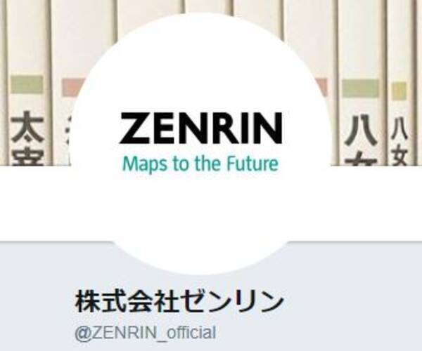Click the small 八女 text on far-right spine
Image resolution: width=422 pixels, height=351 pixels.
399,142
